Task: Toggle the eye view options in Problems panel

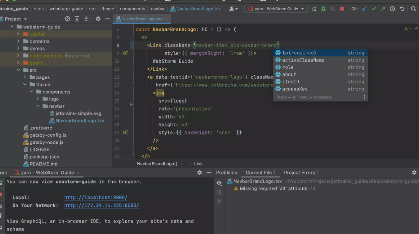Action: 219,183
